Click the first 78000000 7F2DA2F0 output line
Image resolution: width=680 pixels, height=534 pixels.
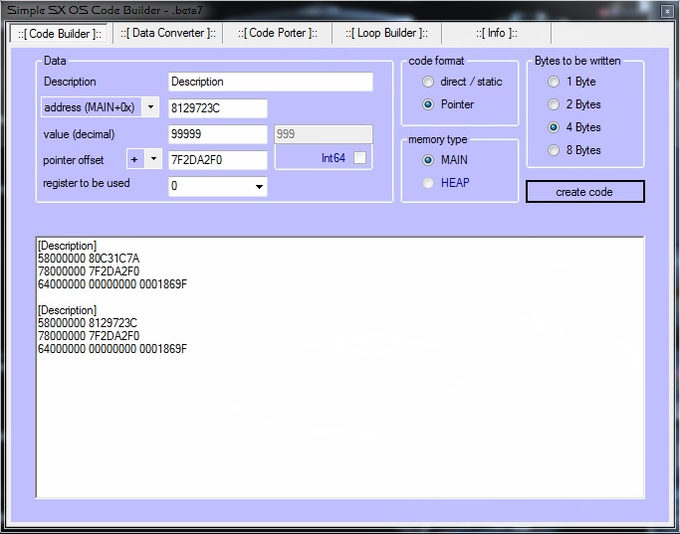(89, 271)
